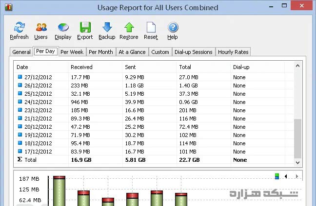Click the 89.3 MB received value

80,119
